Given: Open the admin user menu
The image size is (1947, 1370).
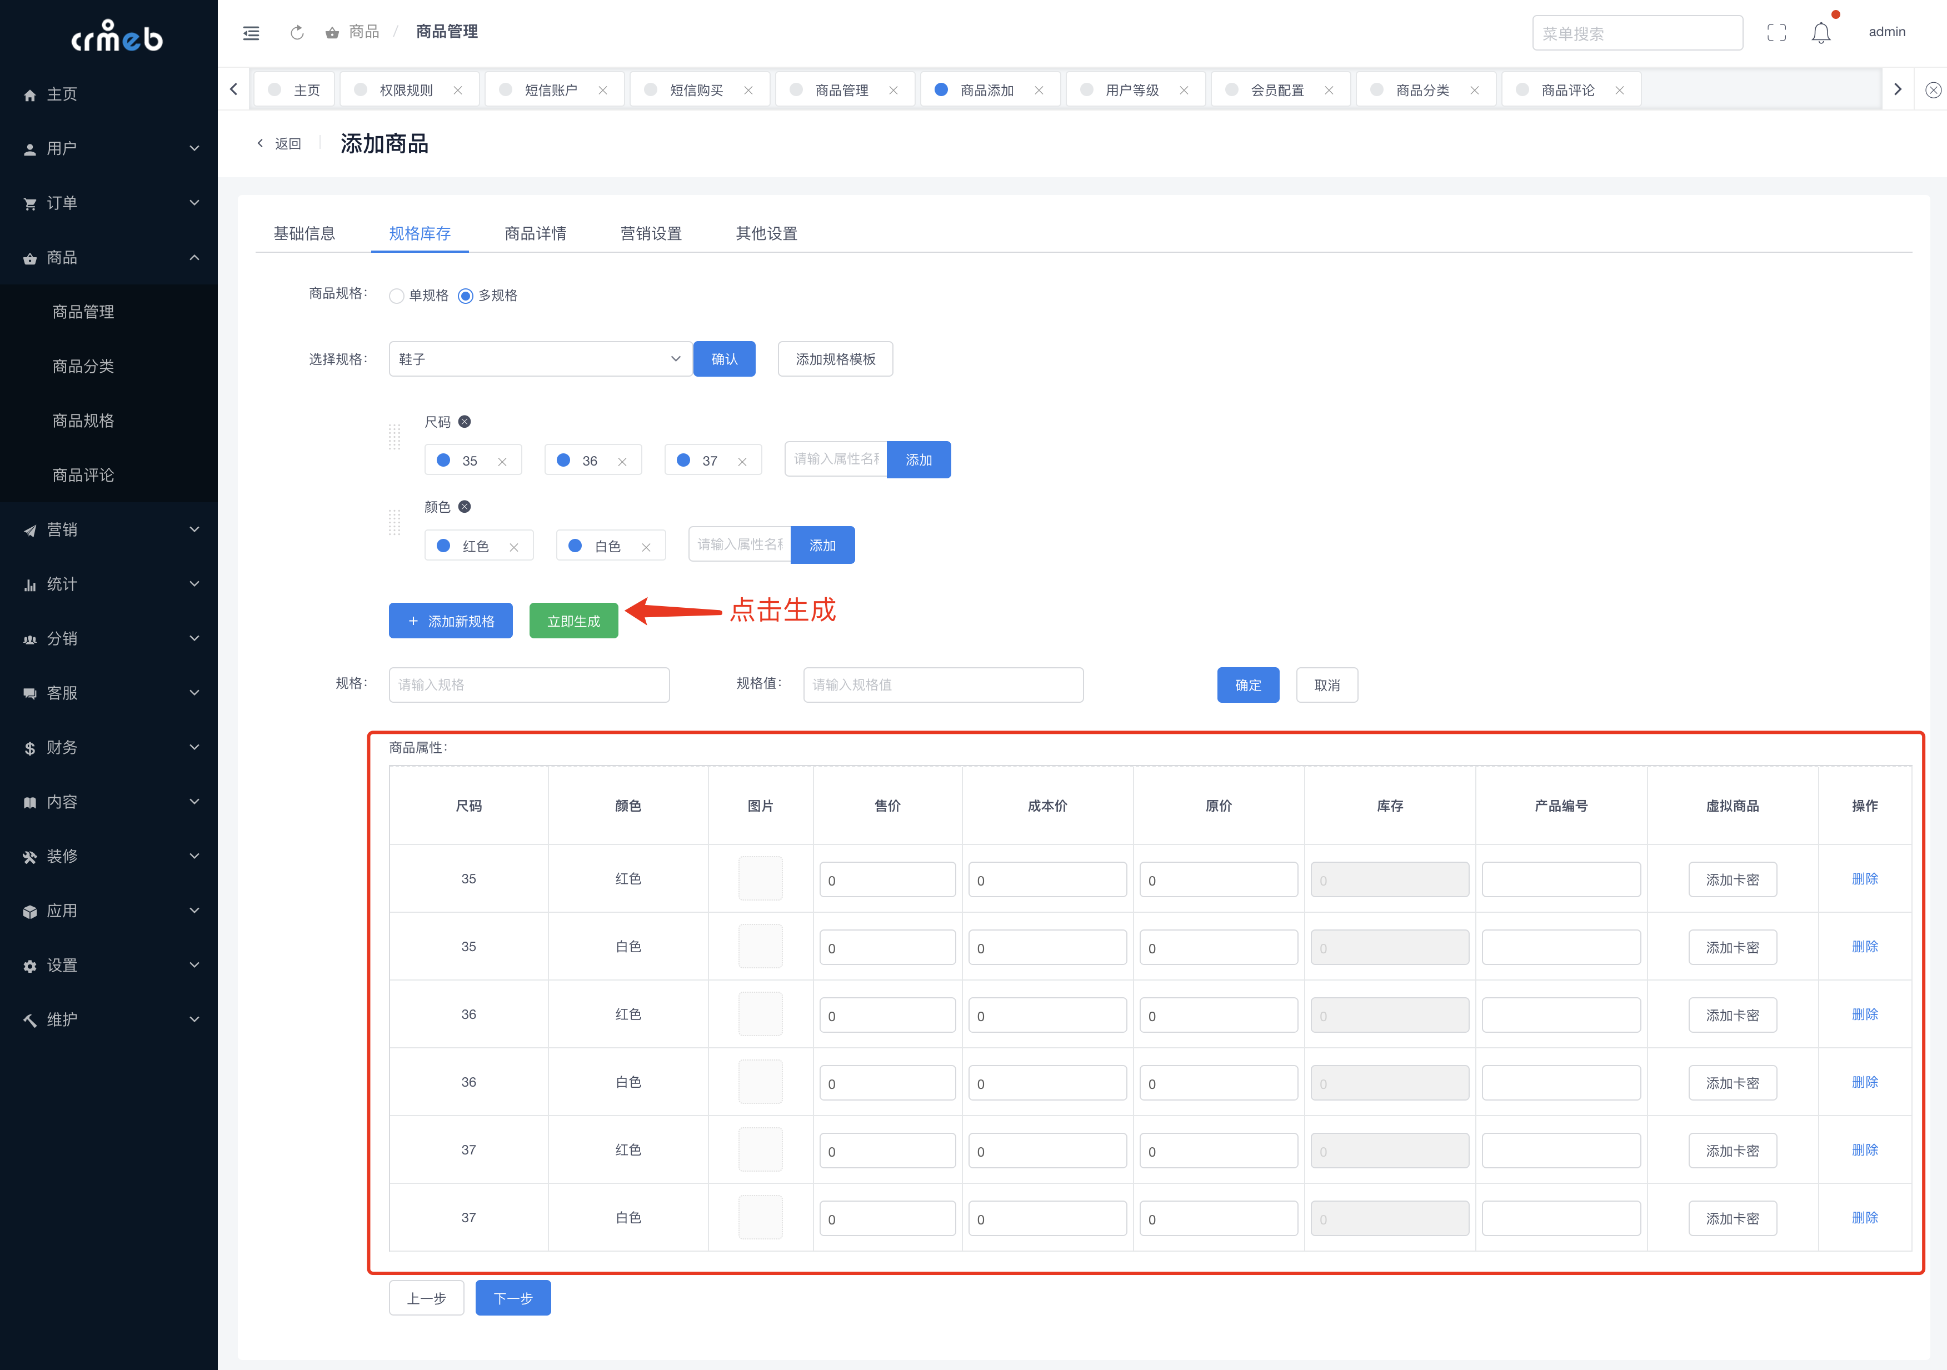Looking at the screenshot, I should (1887, 32).
